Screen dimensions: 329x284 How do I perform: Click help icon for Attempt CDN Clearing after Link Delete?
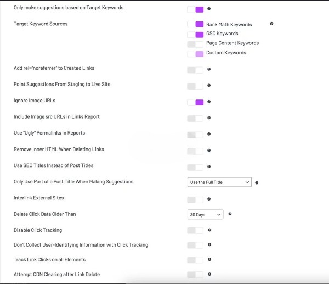209,275
